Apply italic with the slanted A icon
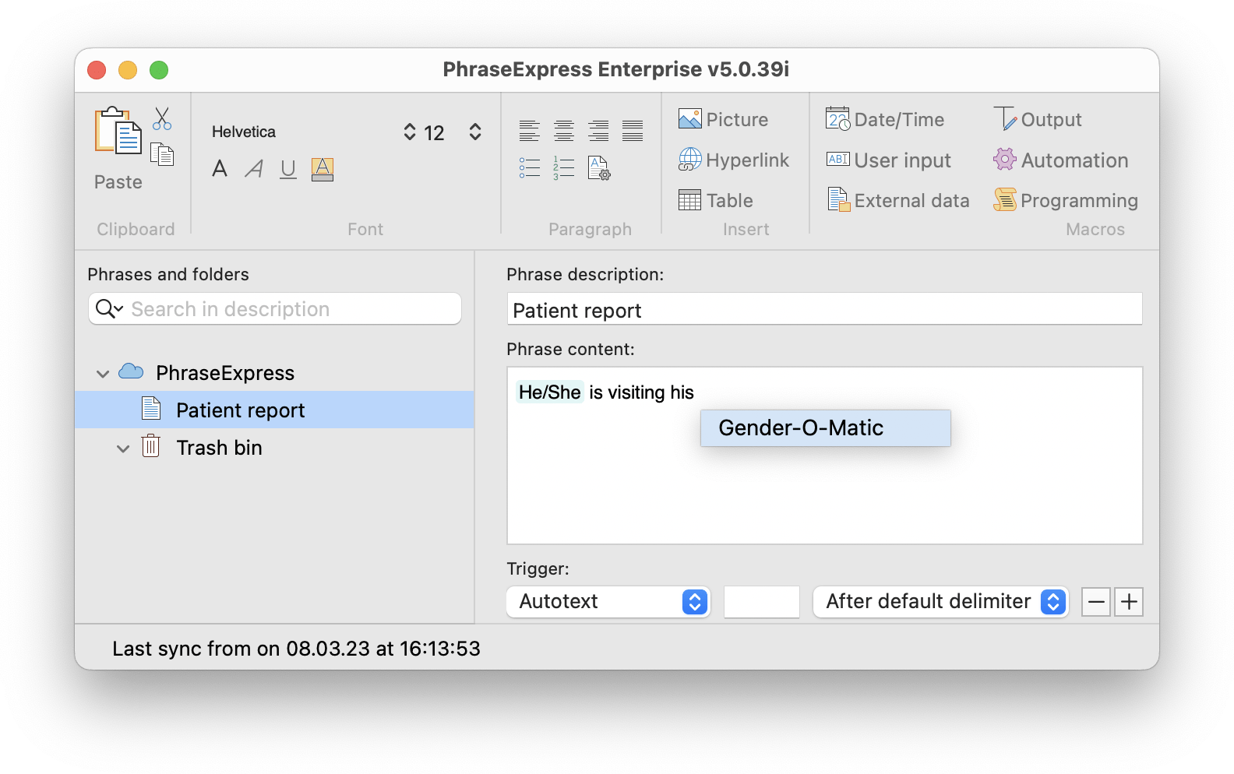 point(254,168)
